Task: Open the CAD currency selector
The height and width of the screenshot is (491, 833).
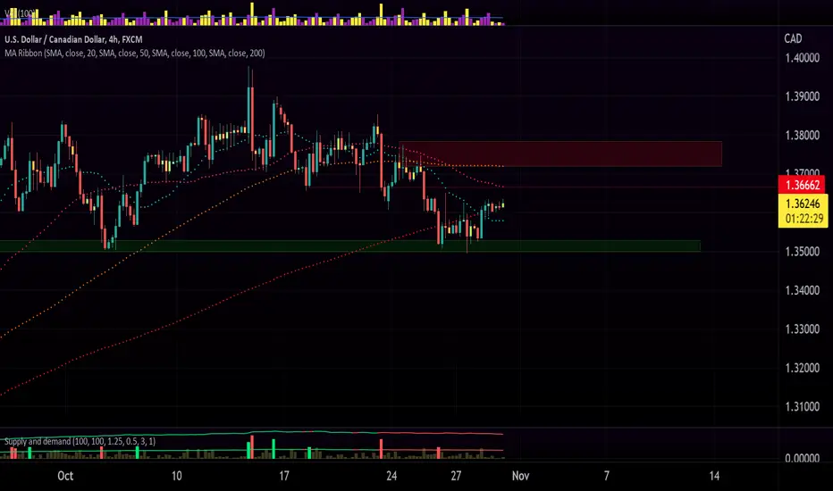Action: 793,38
